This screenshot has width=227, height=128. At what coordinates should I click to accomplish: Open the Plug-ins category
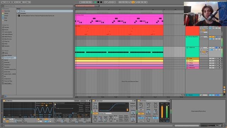[7, 41]
